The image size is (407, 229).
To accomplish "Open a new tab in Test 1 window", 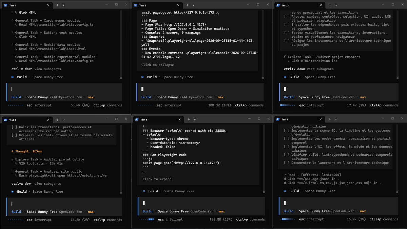I will [57, 5].
